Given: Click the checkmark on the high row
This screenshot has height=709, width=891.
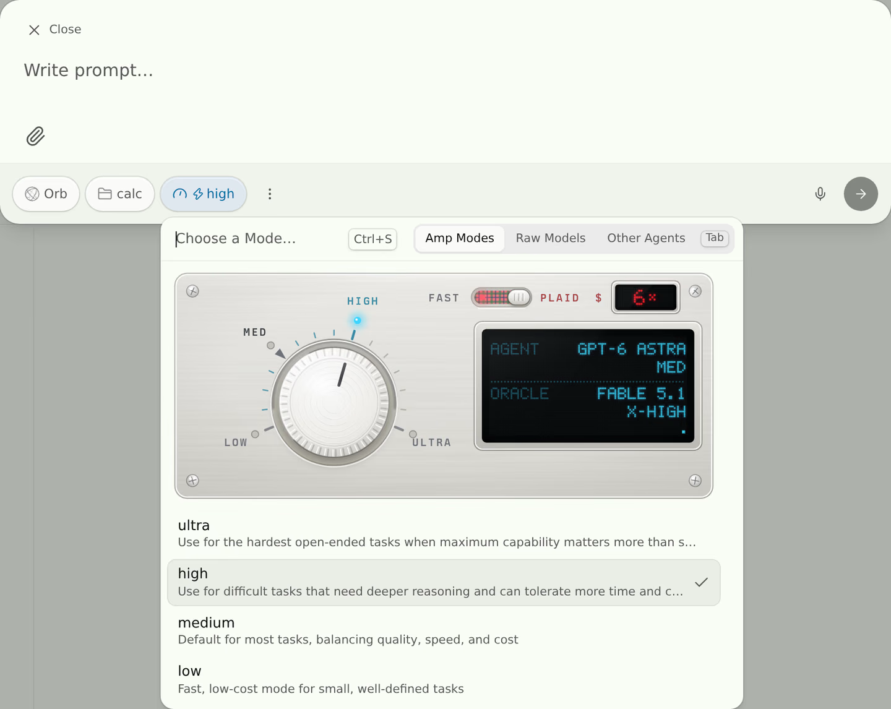Looking at the screenshot, I should click(701, 582).
